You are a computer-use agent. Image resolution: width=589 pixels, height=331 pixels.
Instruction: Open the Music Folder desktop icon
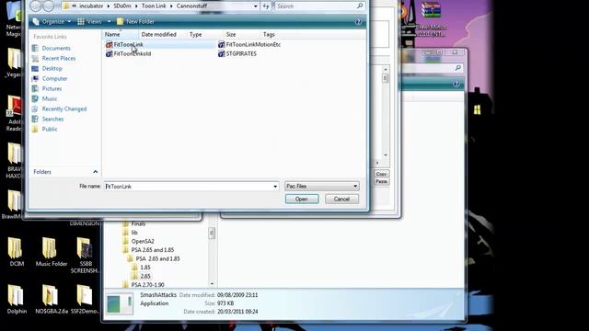(x=52, y=251)
